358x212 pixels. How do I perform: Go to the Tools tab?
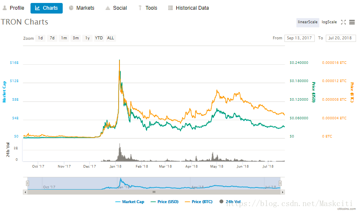click(148, 8)
